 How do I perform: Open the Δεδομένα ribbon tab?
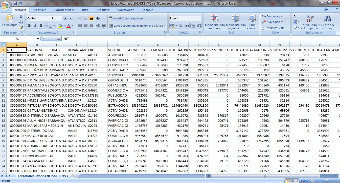pos(103,10)
